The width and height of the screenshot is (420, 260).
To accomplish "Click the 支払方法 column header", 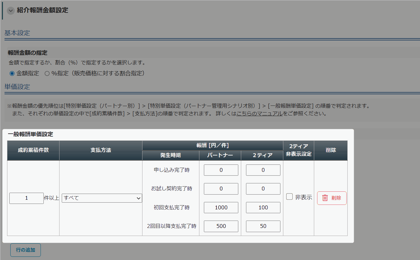I will [x=101, y=150].
